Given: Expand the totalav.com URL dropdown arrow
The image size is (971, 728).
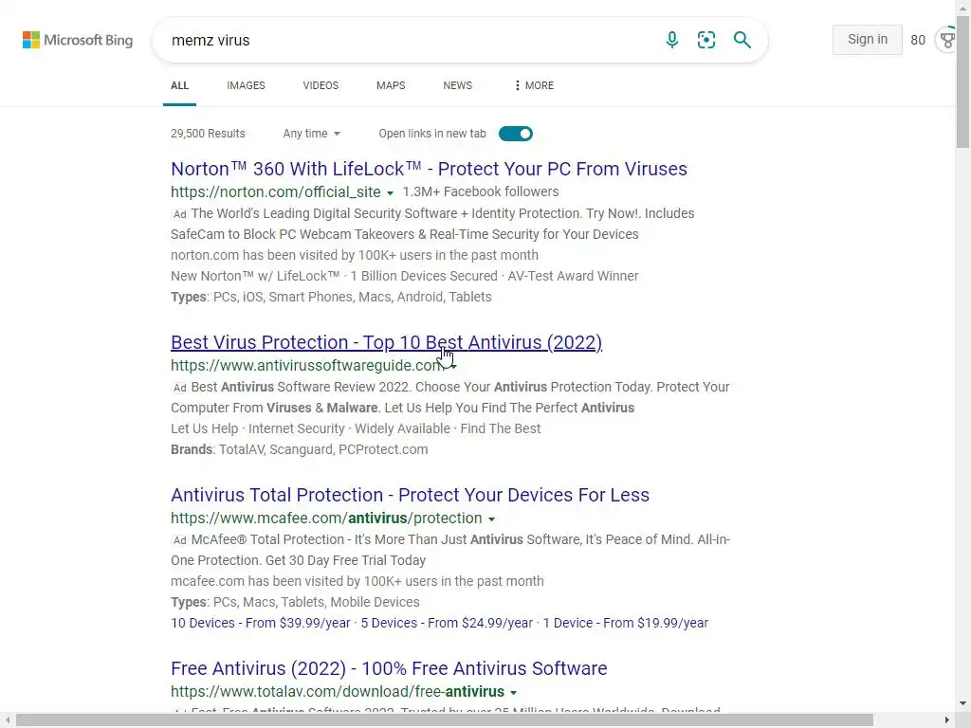Looking at the screenshot, I should [x=513, y=693].
